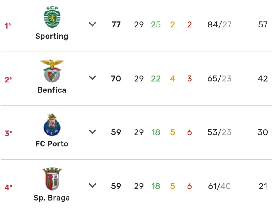Expand the Sp. Braga row chevron

(93, 186)
